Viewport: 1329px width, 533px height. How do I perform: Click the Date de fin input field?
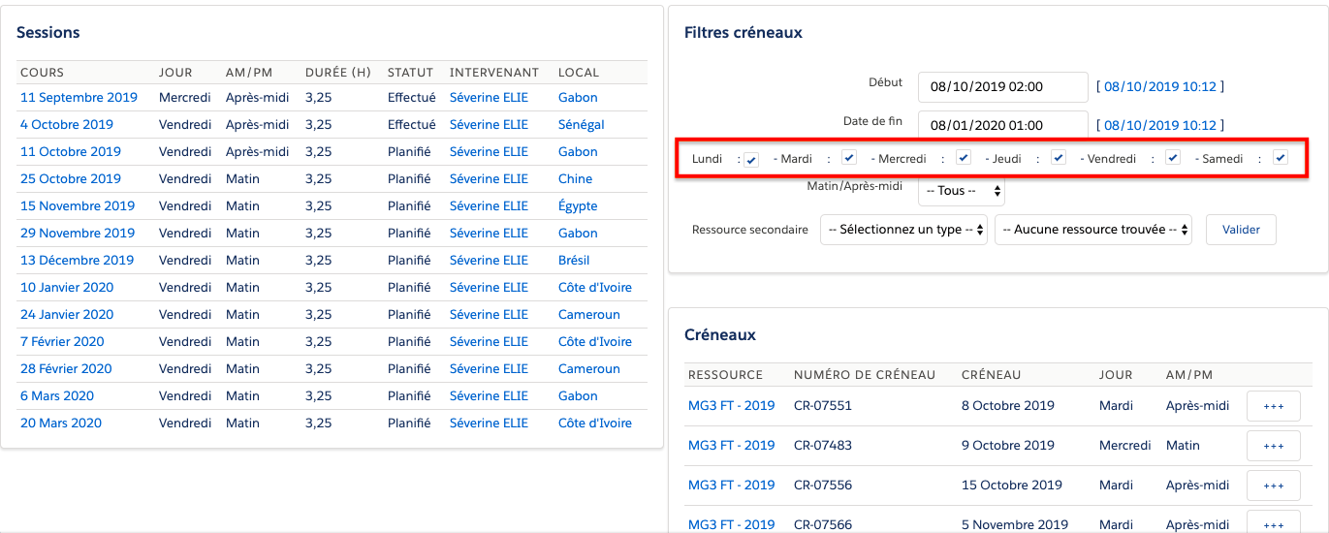tap(1002, 125)
